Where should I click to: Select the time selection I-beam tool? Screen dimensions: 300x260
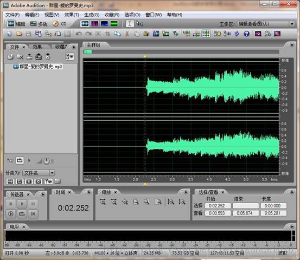130,23
